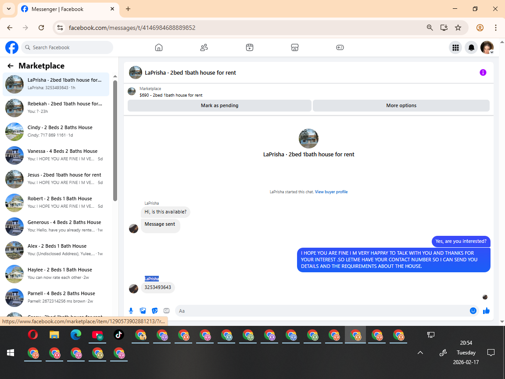Open the Chrome profile icon

(480, 28)
